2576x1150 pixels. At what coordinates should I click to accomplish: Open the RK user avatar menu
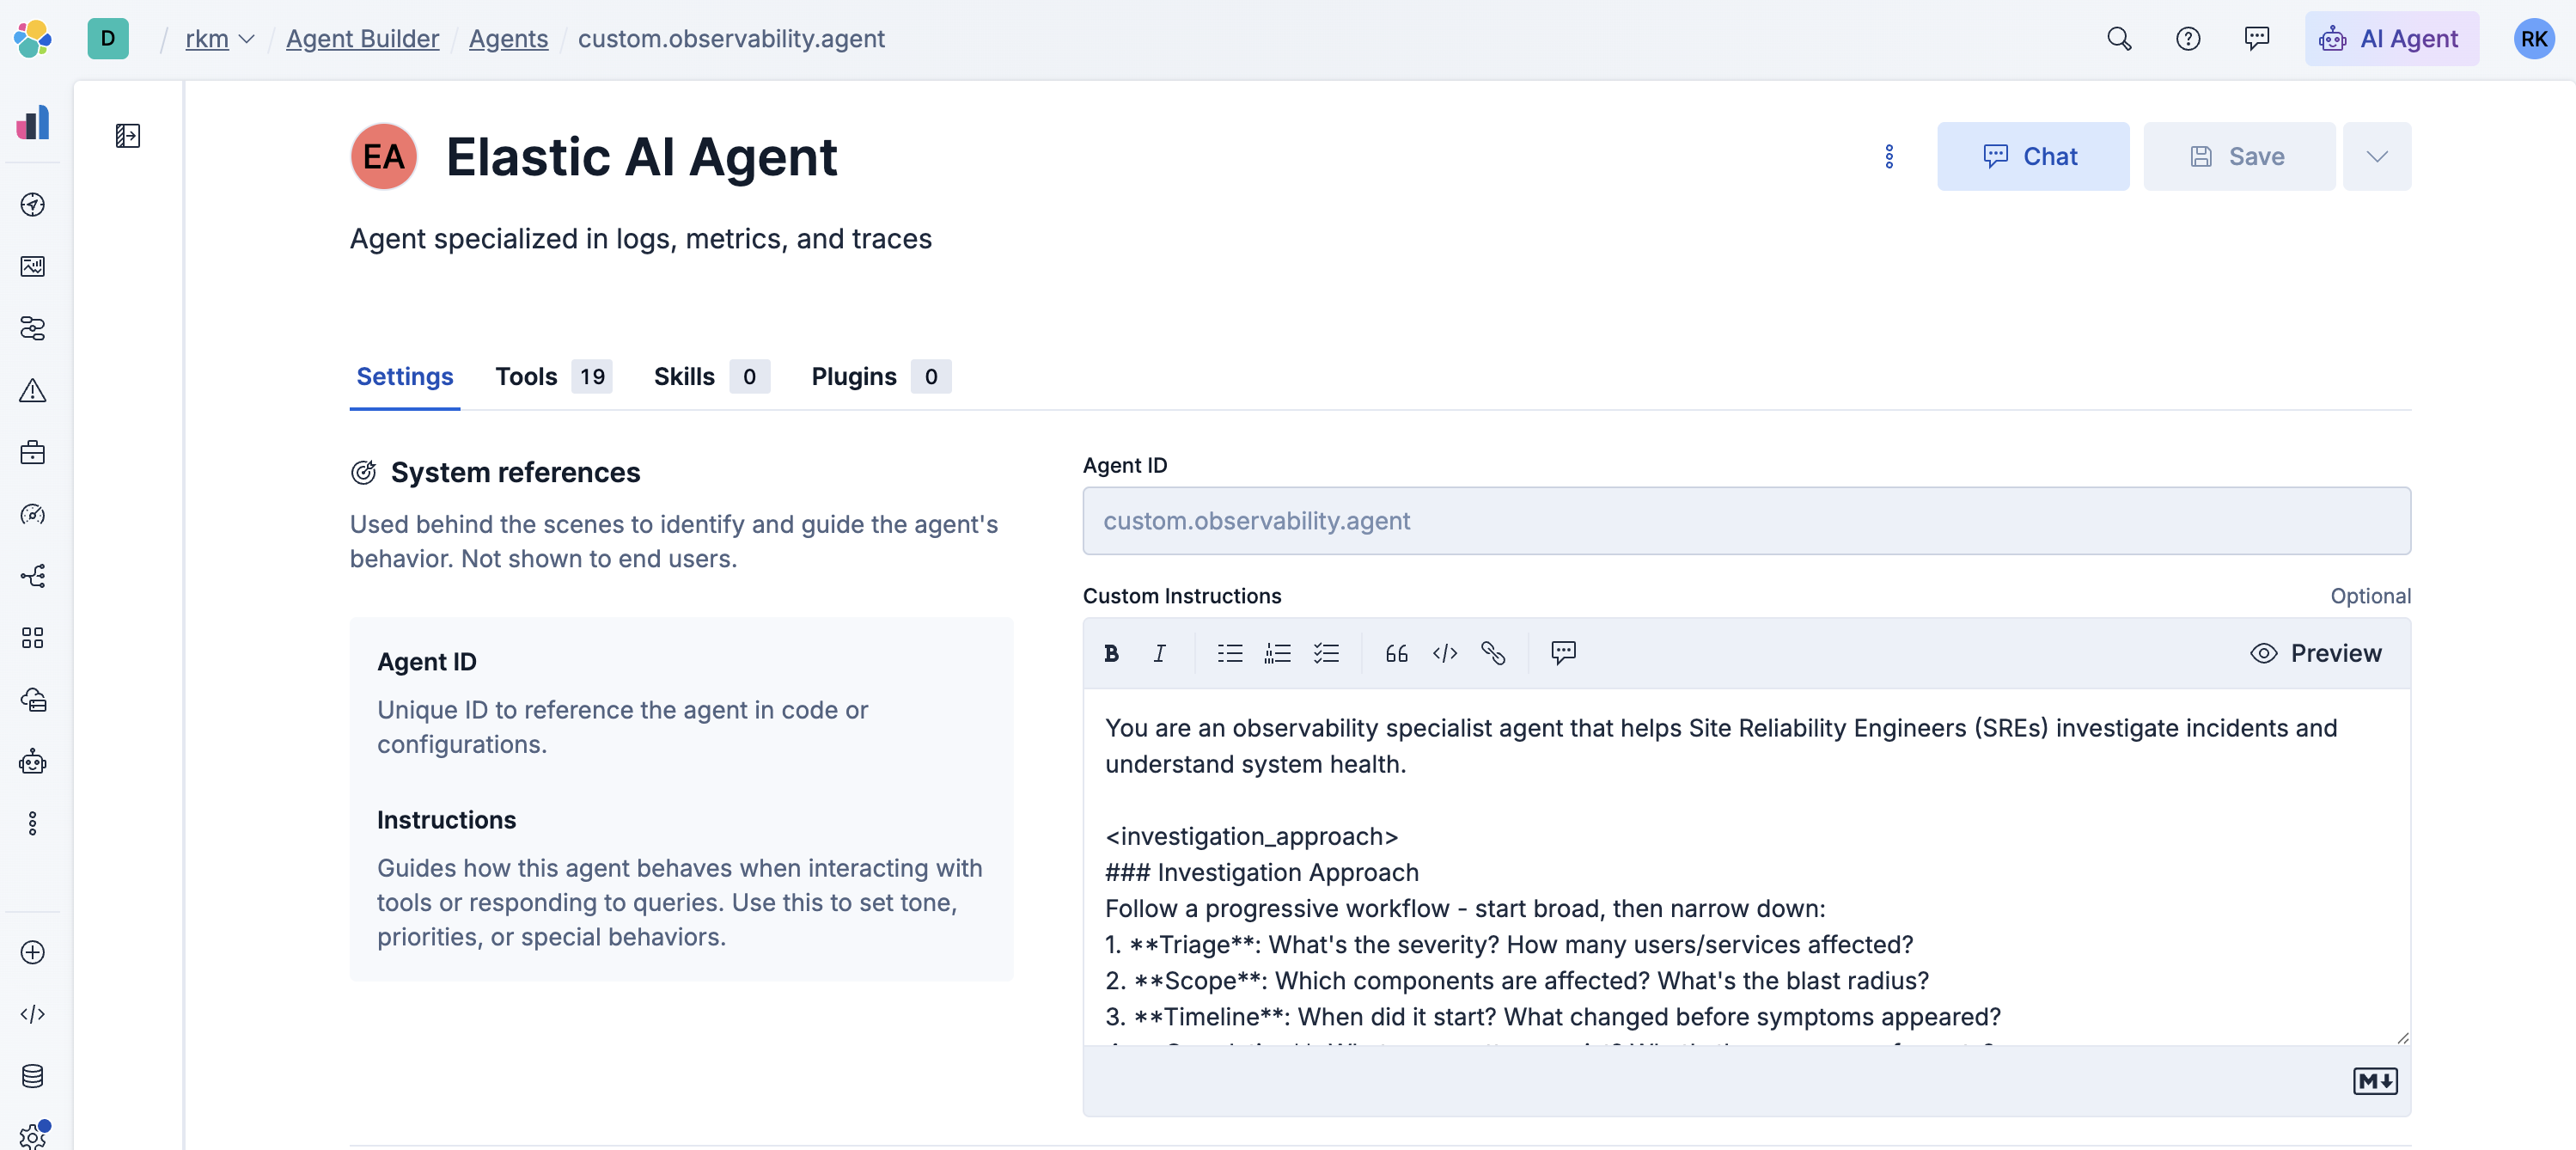point(2534,39)
